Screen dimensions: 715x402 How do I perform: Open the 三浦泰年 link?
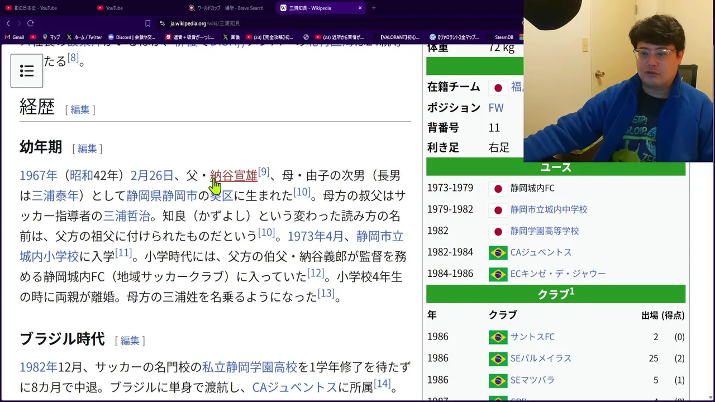tap(55, 195)
